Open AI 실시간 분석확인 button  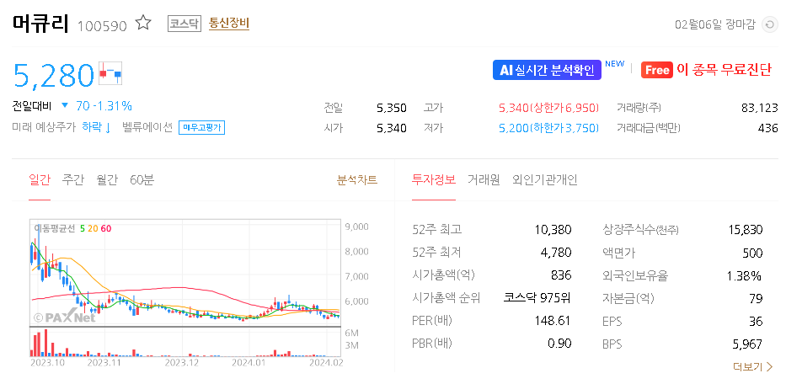(547, 70)
